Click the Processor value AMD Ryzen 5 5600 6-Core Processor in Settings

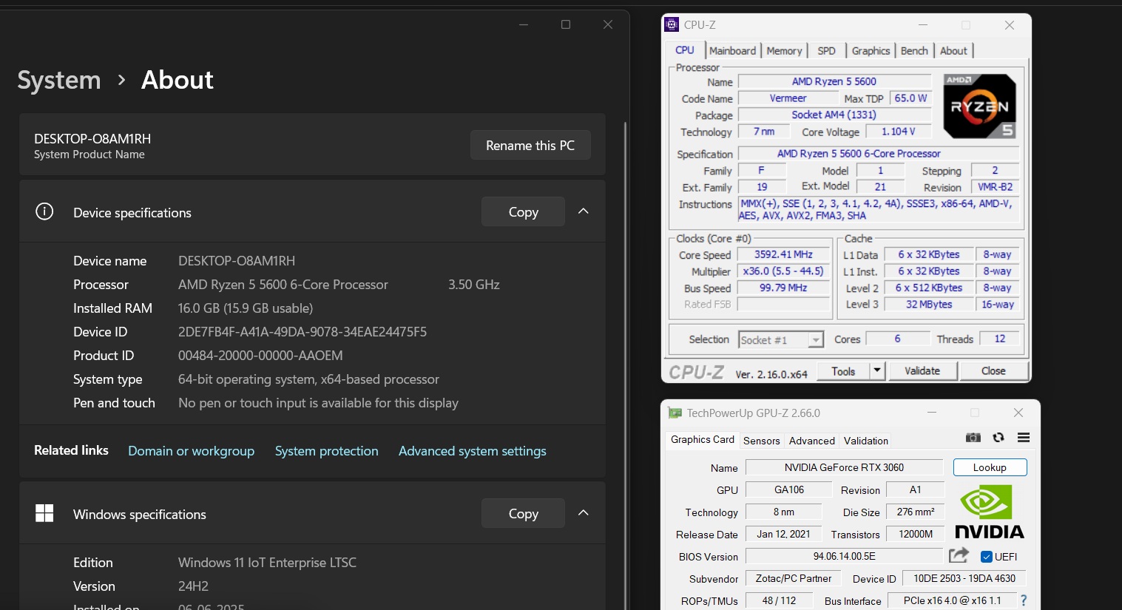[x=283, y=284]
